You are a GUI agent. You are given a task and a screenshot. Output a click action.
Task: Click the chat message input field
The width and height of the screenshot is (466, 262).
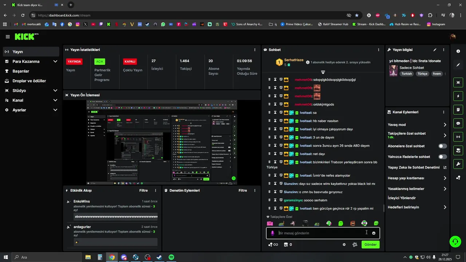click(x=323, y=233)
